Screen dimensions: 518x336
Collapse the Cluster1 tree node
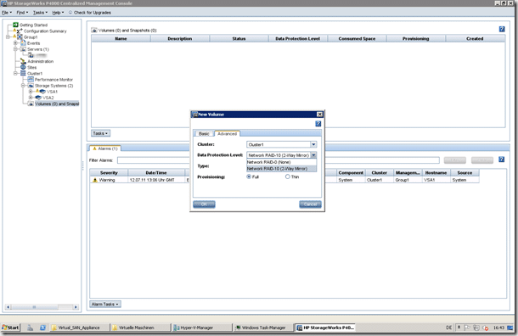point(15,73)
